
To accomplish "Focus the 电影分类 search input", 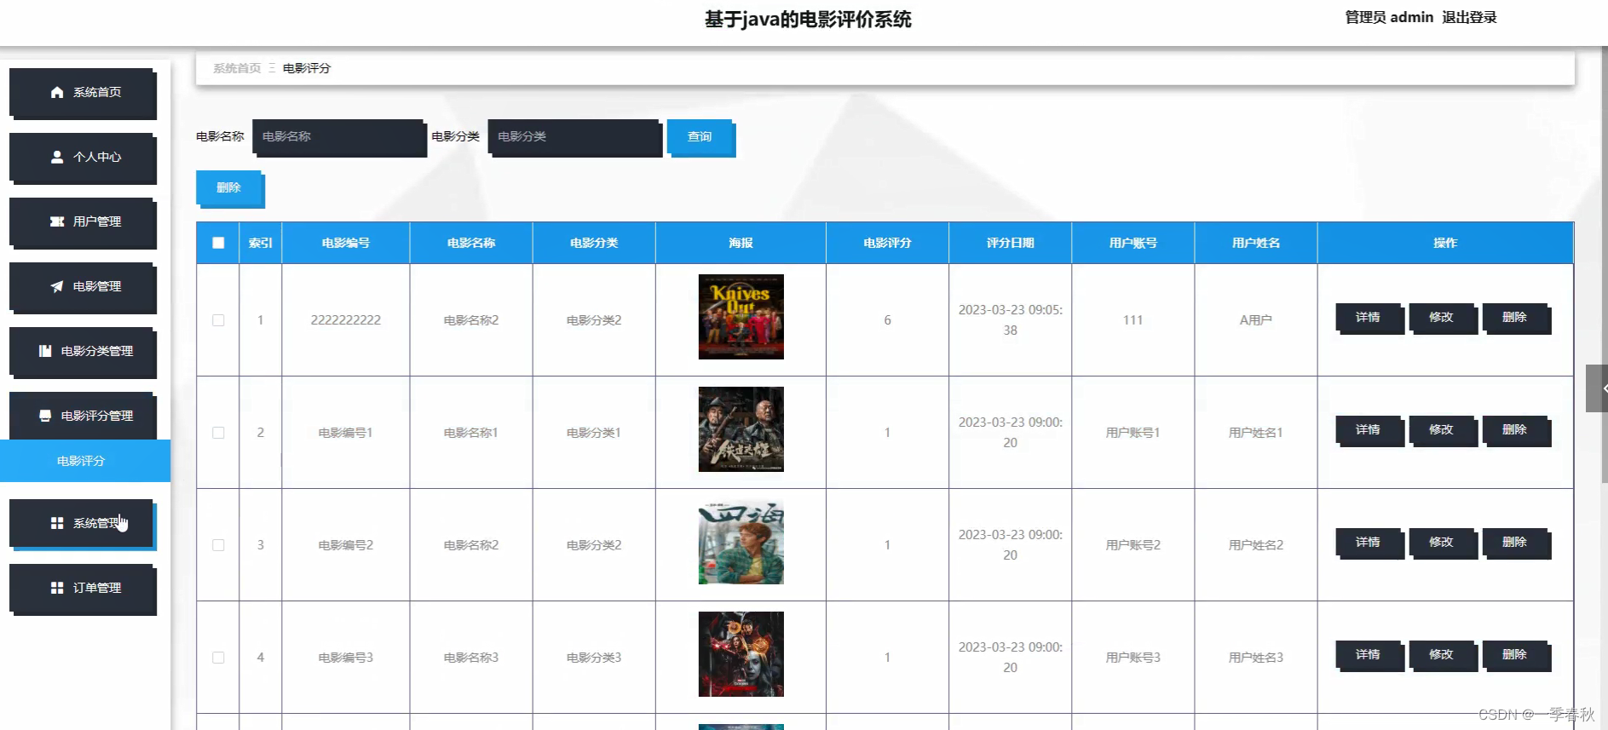I will pyautogui.click(x=574, y=137).
